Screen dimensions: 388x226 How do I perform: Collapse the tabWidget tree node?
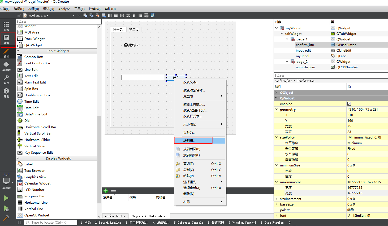(282, 34)
